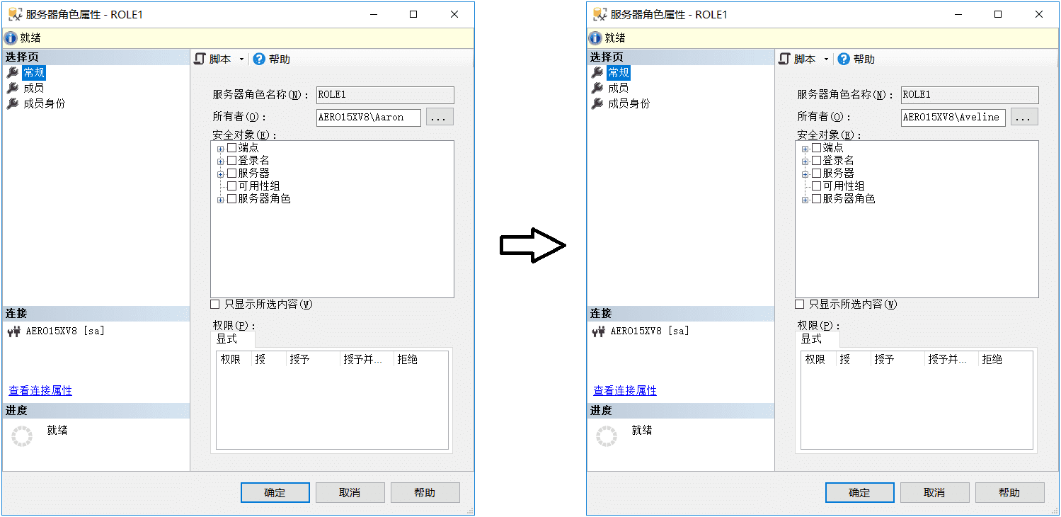Check 登录名 checkbox in left window
Viewport: 1061px width, 517px height.
(231, 161)
